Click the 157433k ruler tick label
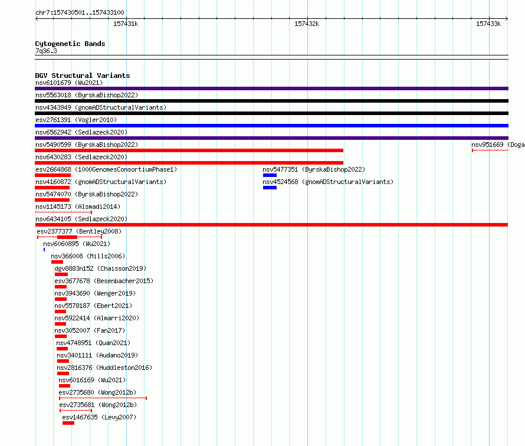The height and width of the screenshot is (446, 525). pyautogui.click(x=488, y=24)
